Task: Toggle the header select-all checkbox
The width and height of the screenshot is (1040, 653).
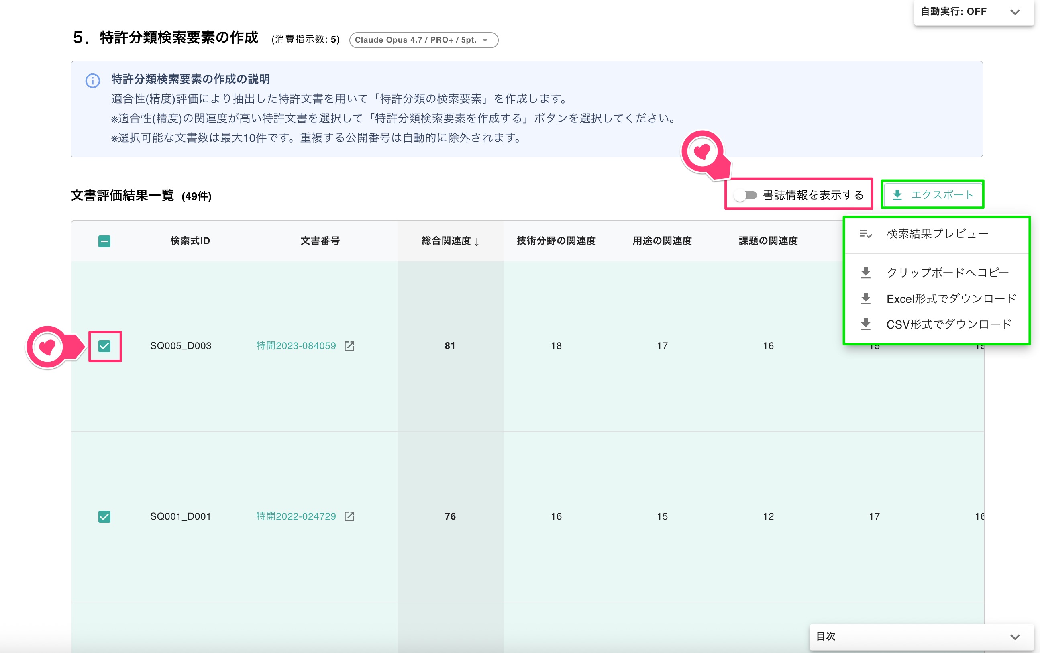Action: pyautogui.click(x=104, y=241)
